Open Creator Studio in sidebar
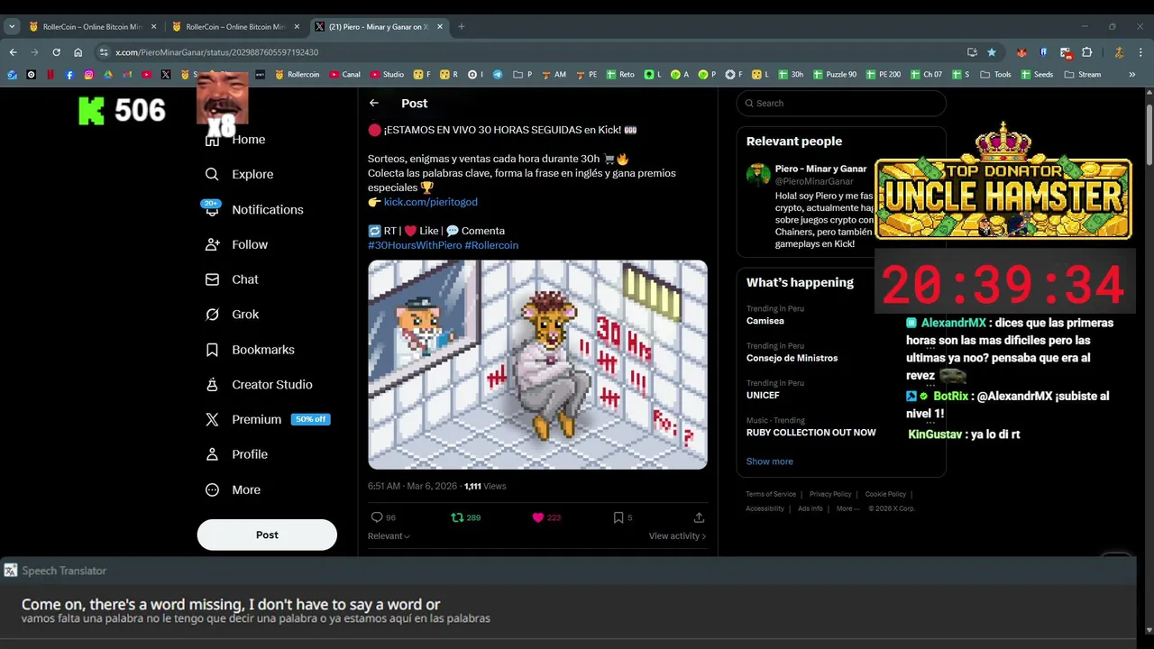The image size is (1154, 649). [259, 385]
